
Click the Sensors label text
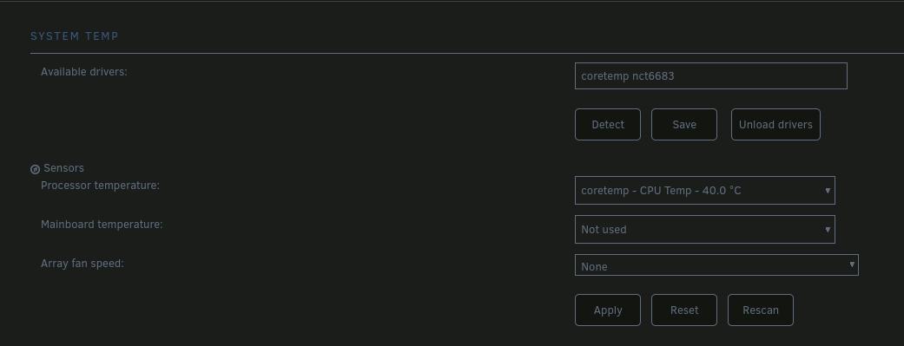(64, 168)
